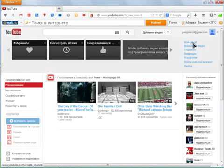
Task: Click the heart icon on Избранное tile
Action: pos(29,50)
